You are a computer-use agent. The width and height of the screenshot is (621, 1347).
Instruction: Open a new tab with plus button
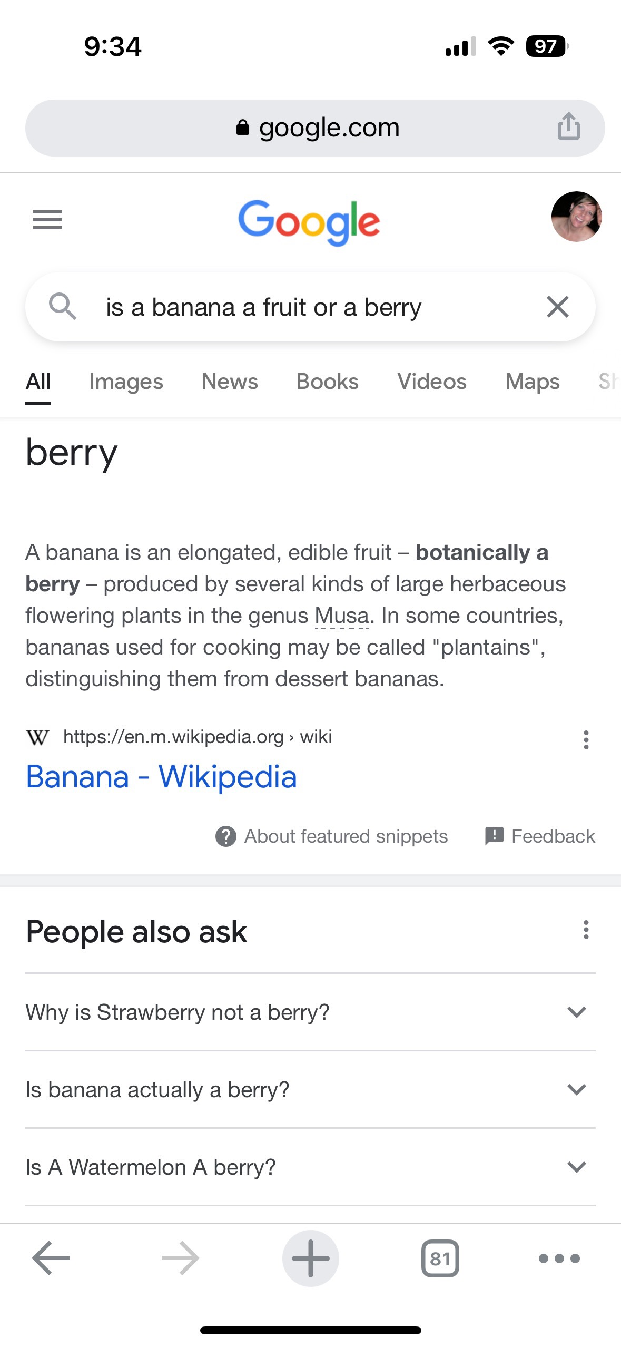pyautogui.click(x=310, y=1258)
